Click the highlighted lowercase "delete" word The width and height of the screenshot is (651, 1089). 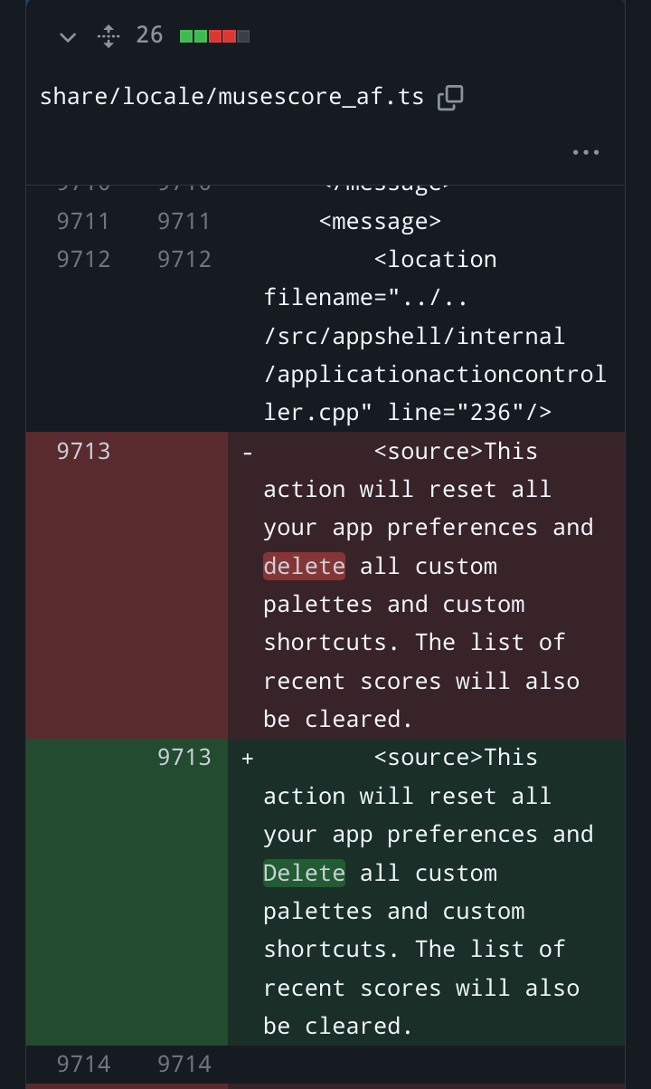pos(305,566)
